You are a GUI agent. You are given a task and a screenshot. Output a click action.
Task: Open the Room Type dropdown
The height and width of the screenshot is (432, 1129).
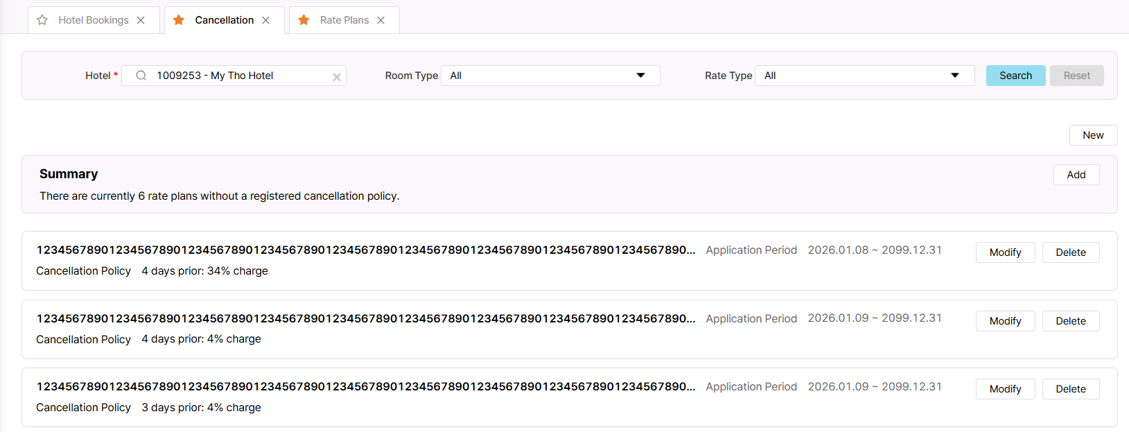pyautogui.click(x=550, y=76)
